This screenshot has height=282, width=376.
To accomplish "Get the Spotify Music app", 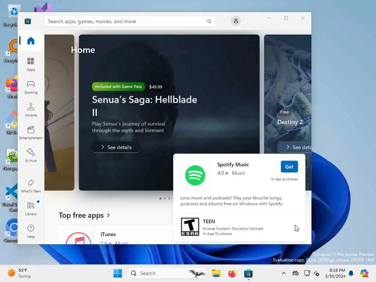I will [289, 167].
